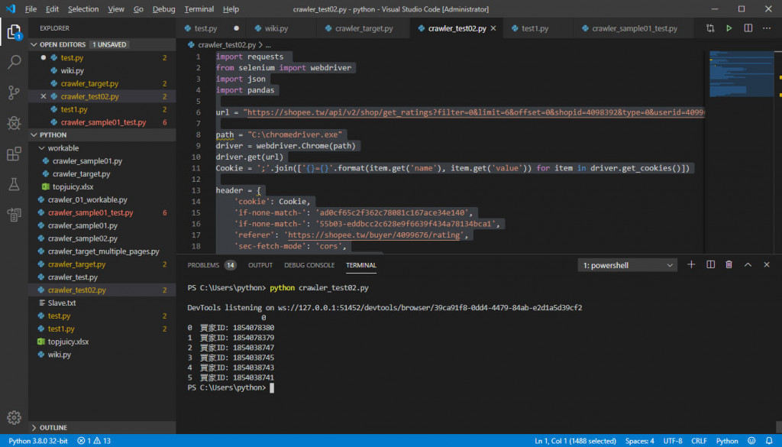Open the Manage settings gear
Viewport: 782px width, 447px height.
click(14, 417)
